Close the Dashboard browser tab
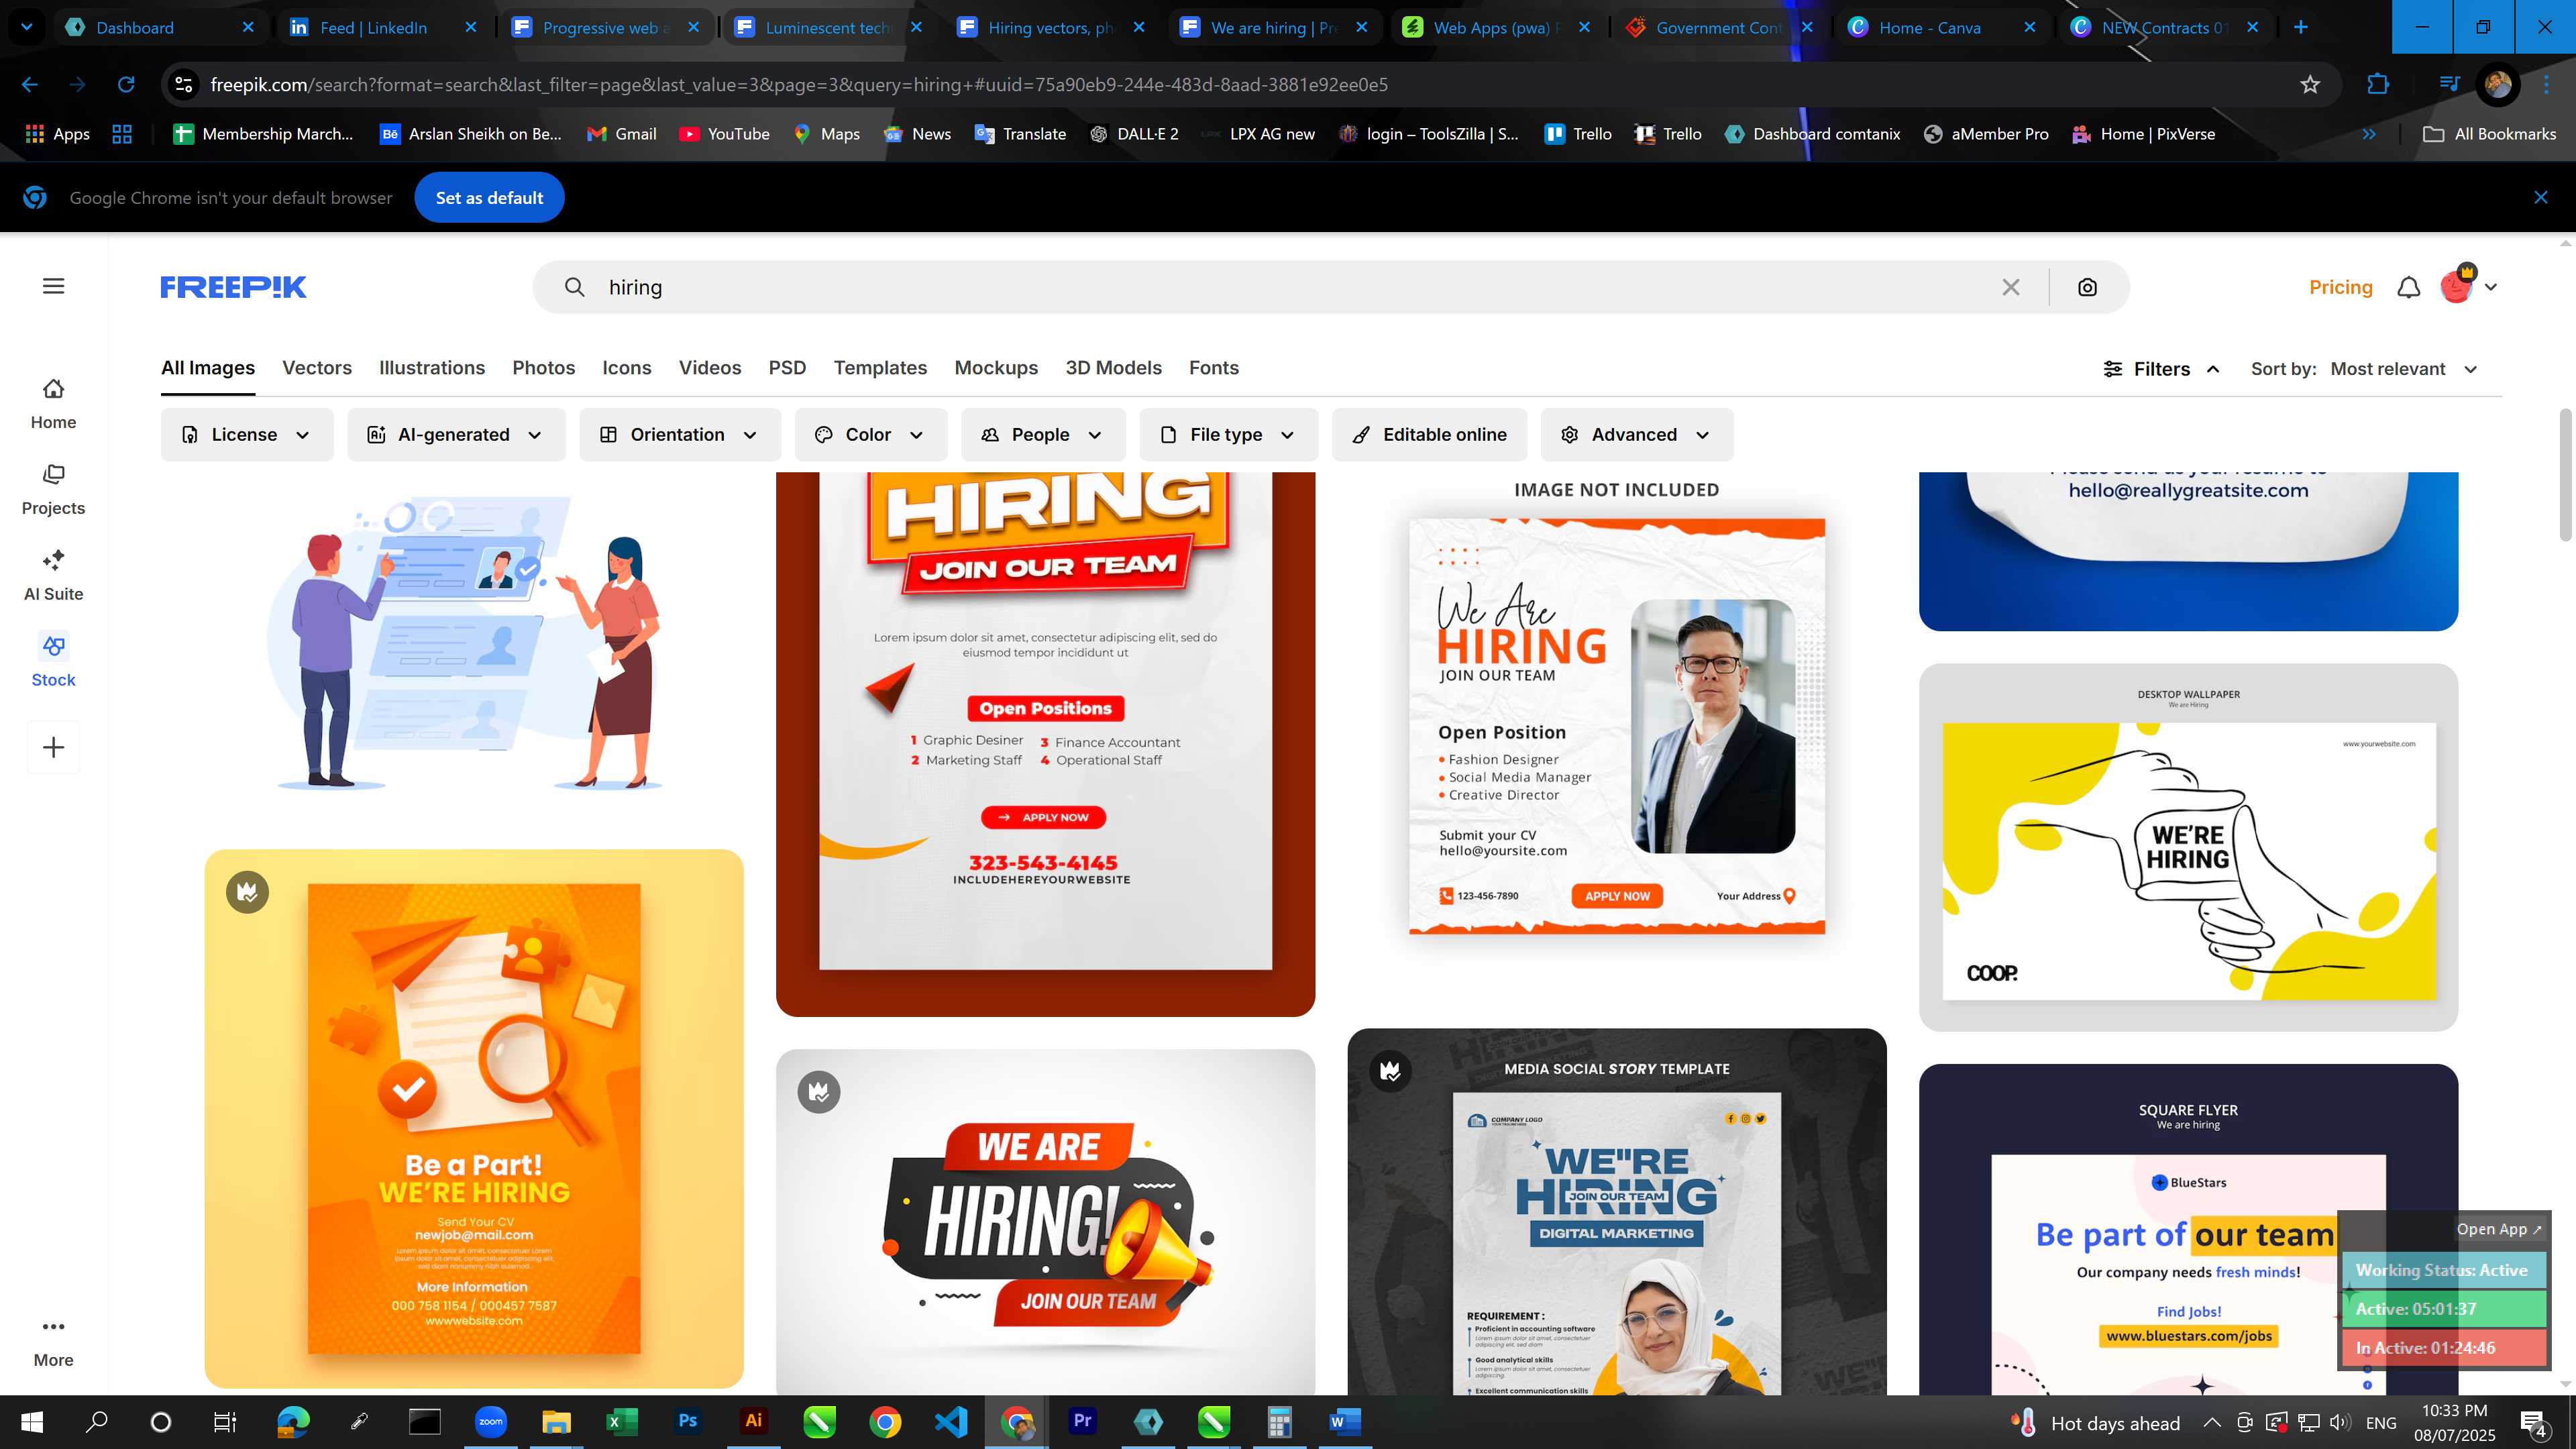Viewport: 2576px width, 1449px height. click(248, 27)
